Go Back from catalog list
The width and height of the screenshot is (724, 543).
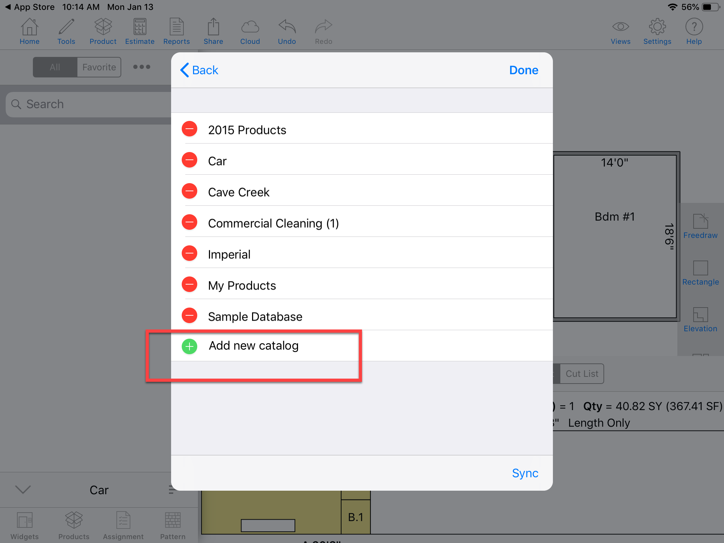point(199,70)
